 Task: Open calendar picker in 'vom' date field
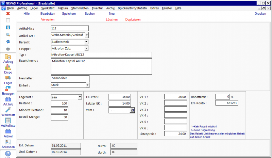coord(132,110)
